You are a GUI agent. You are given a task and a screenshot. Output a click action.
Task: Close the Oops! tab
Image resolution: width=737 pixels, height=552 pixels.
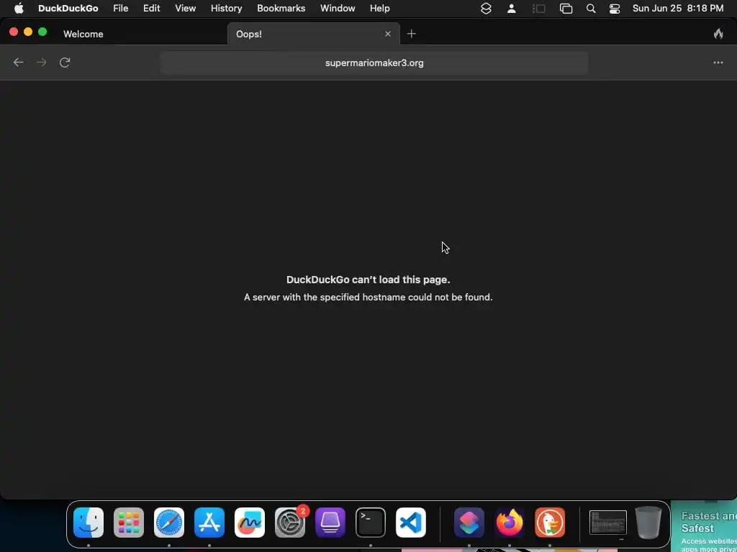tap(388, 34)
